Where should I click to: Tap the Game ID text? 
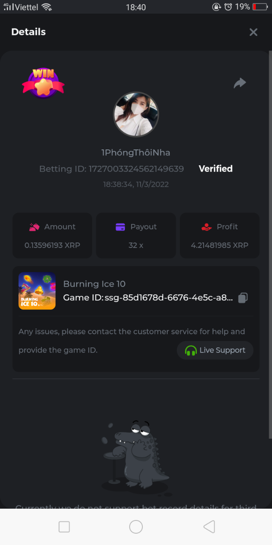coord(148,298)
